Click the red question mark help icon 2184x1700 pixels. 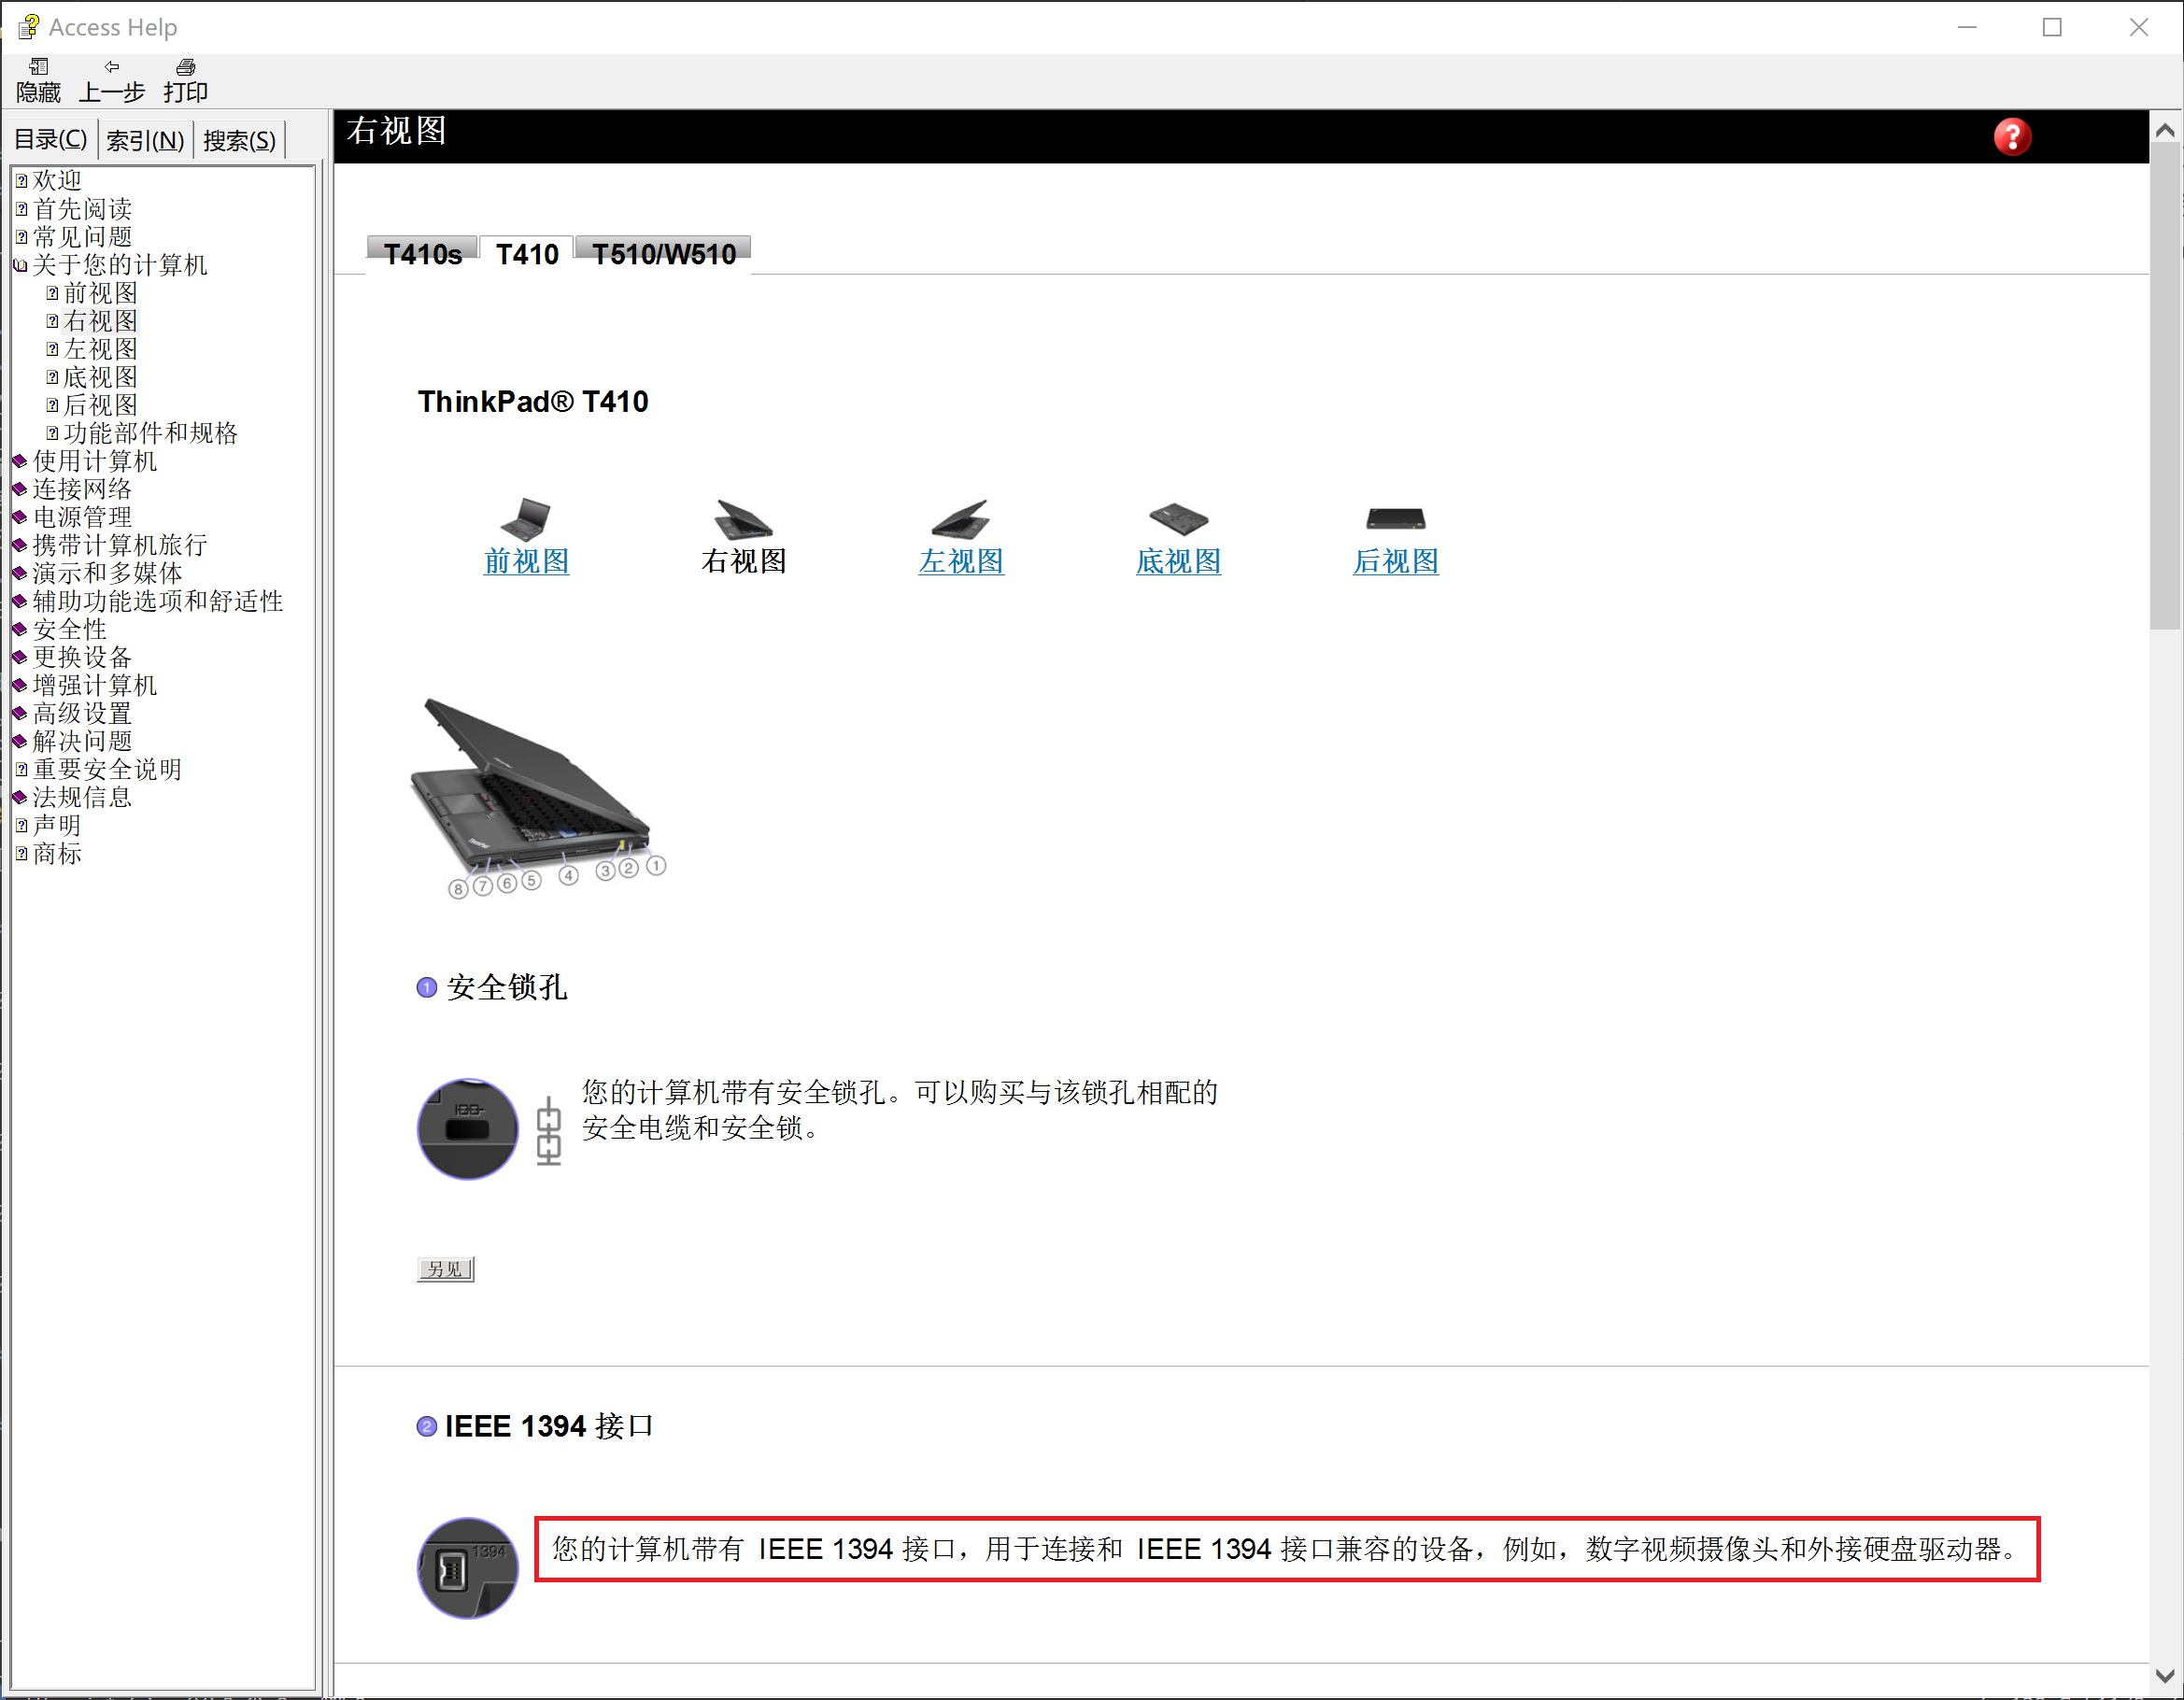click(2011, 137)
